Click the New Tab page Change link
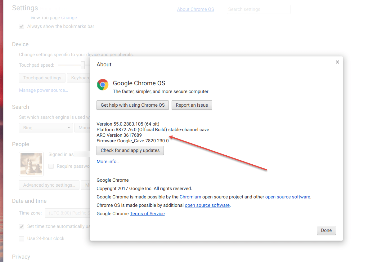The height and width of the screenshot is (262, 391). click(x=69, y=18)
